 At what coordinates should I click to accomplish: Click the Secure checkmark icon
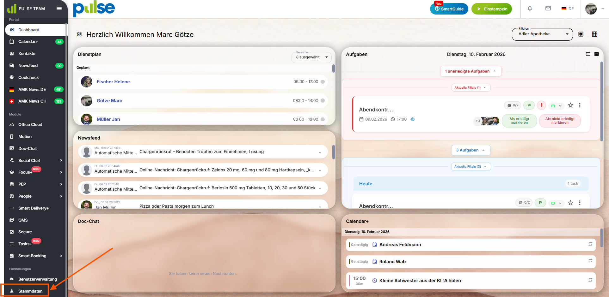(x=12, y=232)
